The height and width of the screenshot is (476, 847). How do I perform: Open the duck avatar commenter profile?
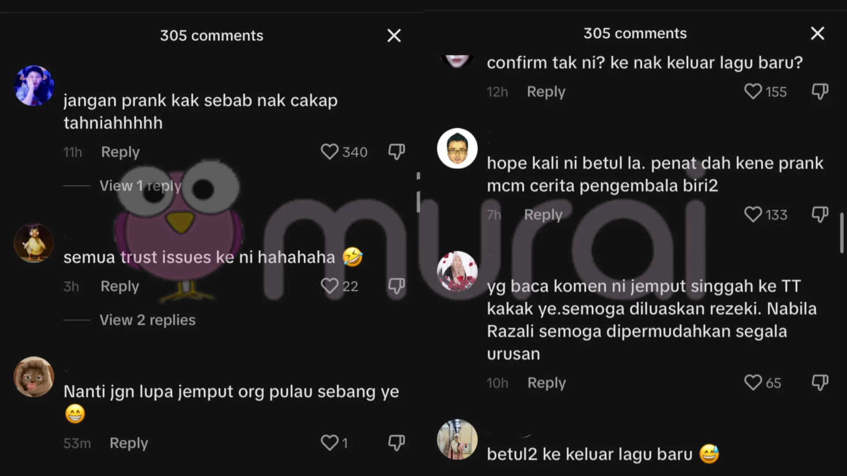pos(34,243)
